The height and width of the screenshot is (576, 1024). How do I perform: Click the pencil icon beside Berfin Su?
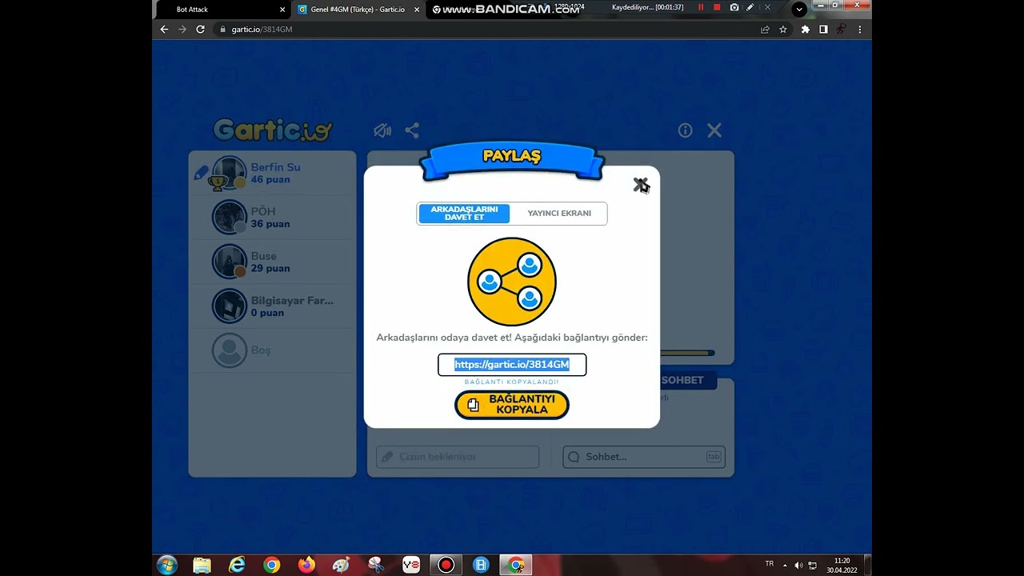(201, 172)
